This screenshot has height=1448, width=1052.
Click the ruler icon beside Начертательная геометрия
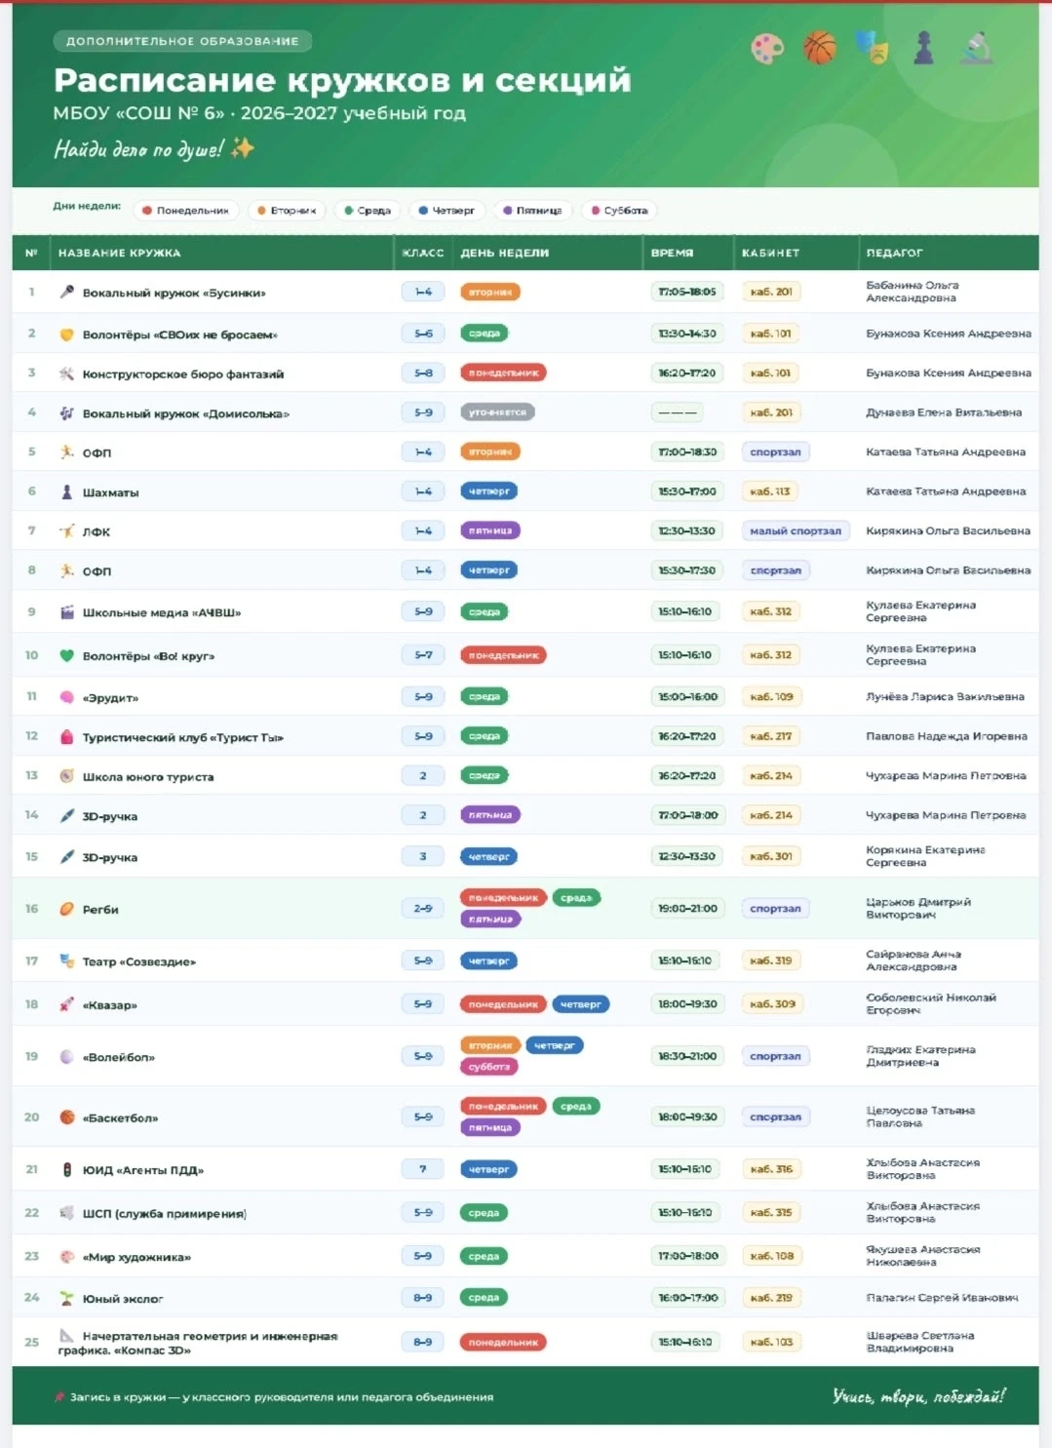(66, 1336)
